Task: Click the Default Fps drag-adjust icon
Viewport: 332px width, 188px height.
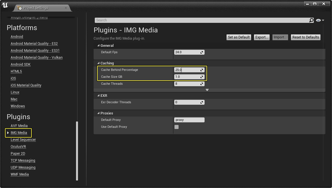Action: click(x=202, y=52)
